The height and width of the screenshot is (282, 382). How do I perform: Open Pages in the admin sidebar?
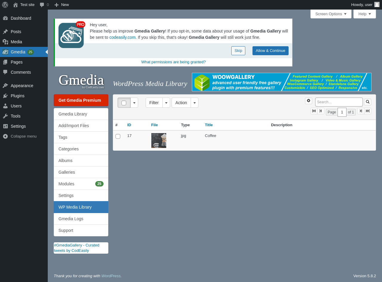pos(24,62)
